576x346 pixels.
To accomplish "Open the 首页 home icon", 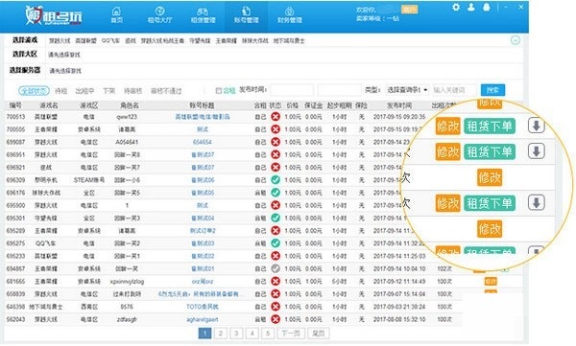I will pos(116,12).
